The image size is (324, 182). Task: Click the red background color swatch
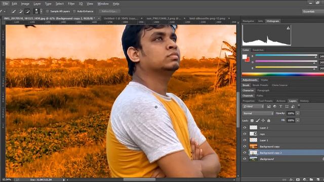click(248, 60)
